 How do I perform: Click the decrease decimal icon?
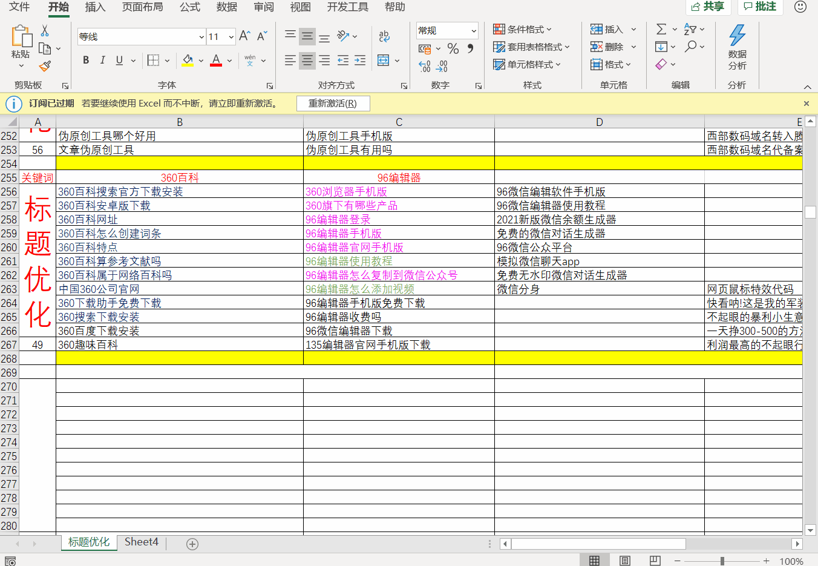pos(442,66)
